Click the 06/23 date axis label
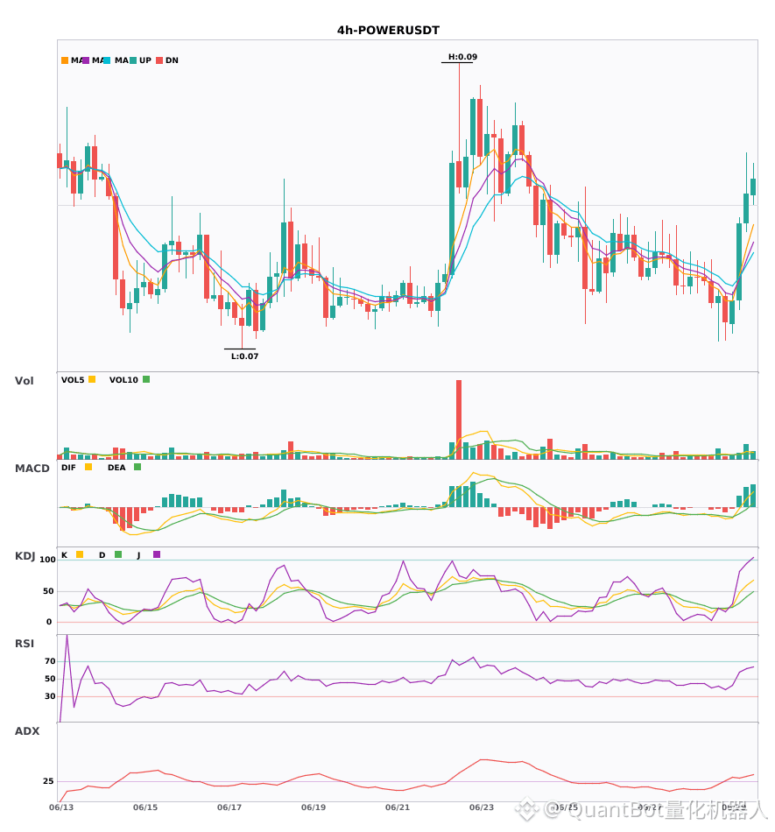Image resolution: width=775 pixels, height=832 pixels. point(482,807)
